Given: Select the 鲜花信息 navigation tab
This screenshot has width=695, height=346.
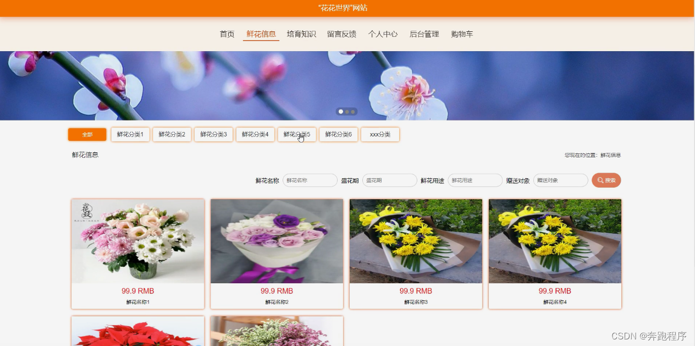Looking at the screenshot, I should pyautogui.click(x=261, y=34).
